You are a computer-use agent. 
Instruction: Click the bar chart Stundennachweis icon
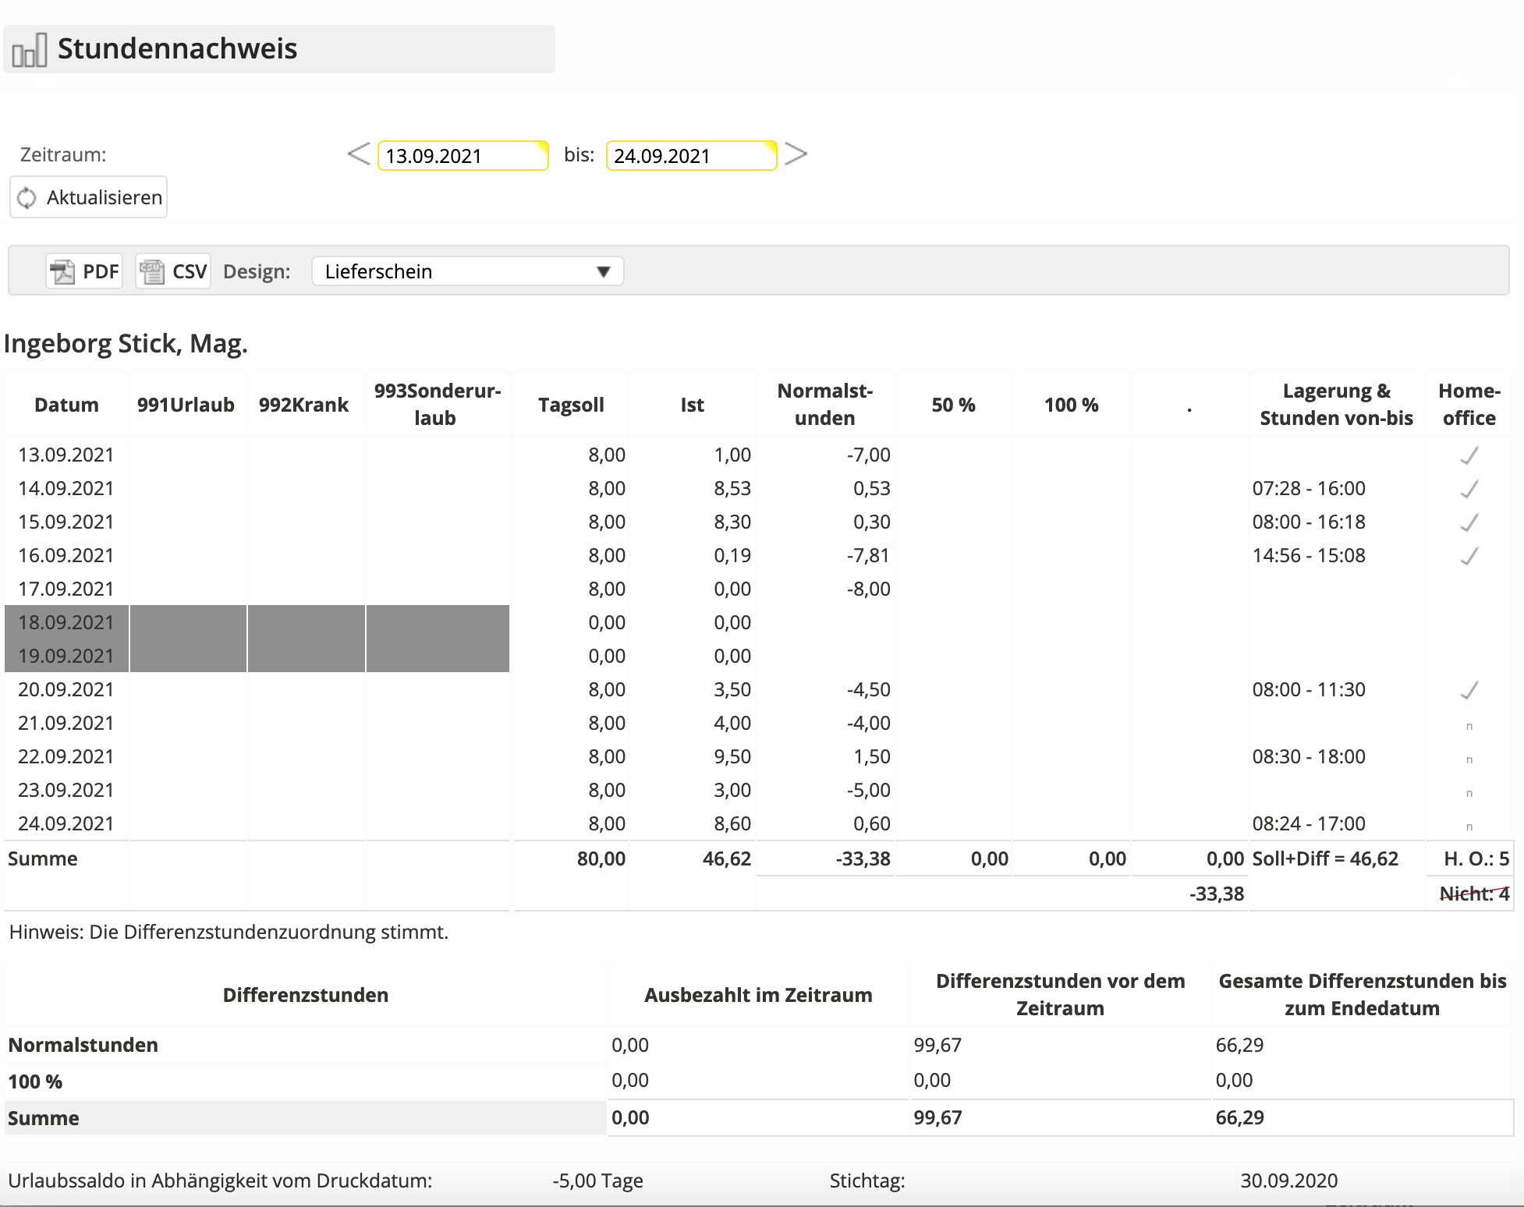coord(30,50)
